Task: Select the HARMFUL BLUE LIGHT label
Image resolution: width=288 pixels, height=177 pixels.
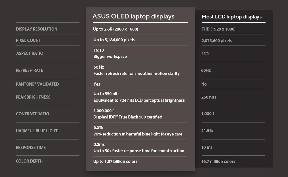Action: (x=37, y=131)
